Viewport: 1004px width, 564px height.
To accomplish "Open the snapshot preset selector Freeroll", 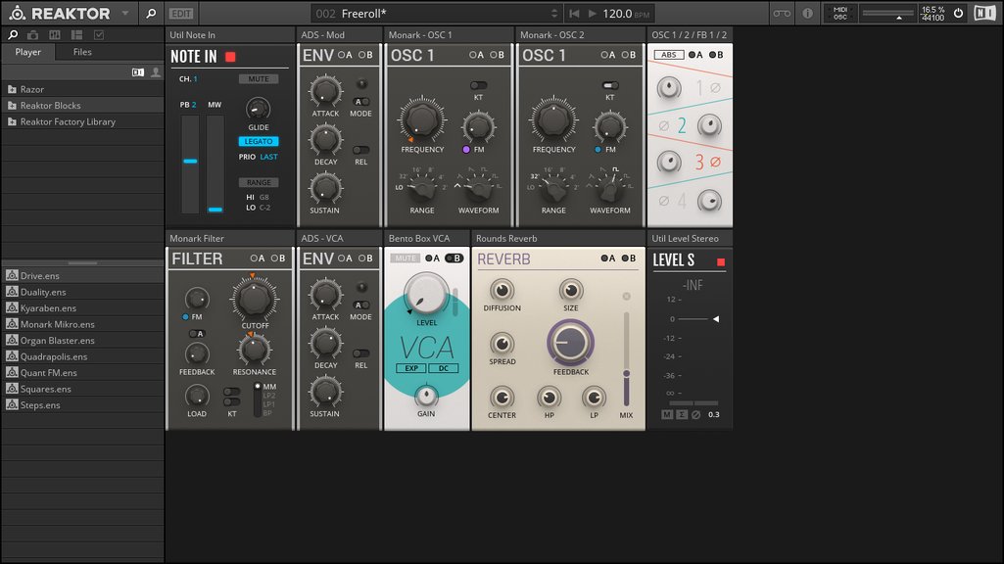I will pos(436,13).
